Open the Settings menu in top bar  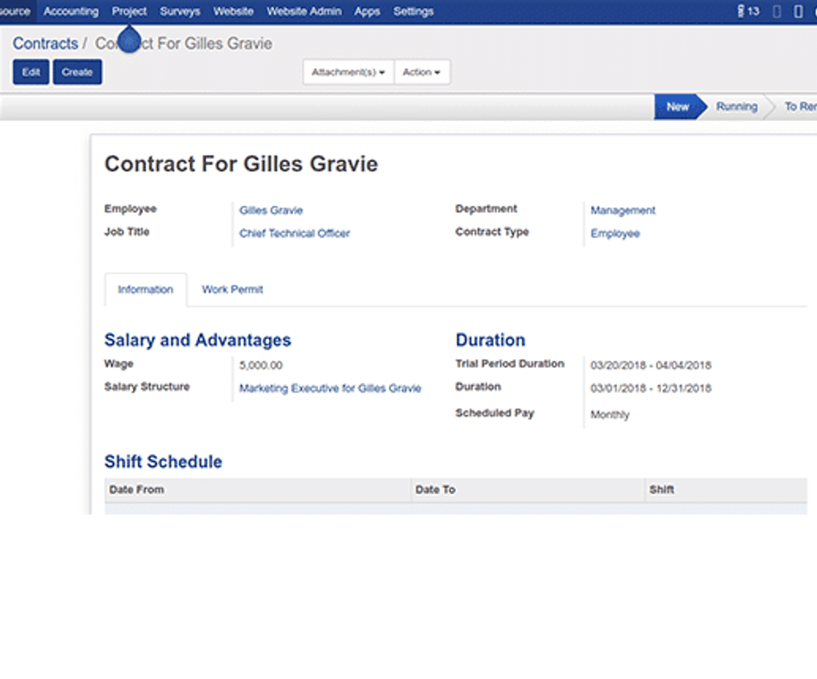[413, 11]
